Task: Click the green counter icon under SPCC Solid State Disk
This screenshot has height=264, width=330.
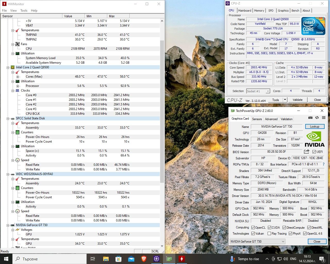Action: [x=18, y=132]
